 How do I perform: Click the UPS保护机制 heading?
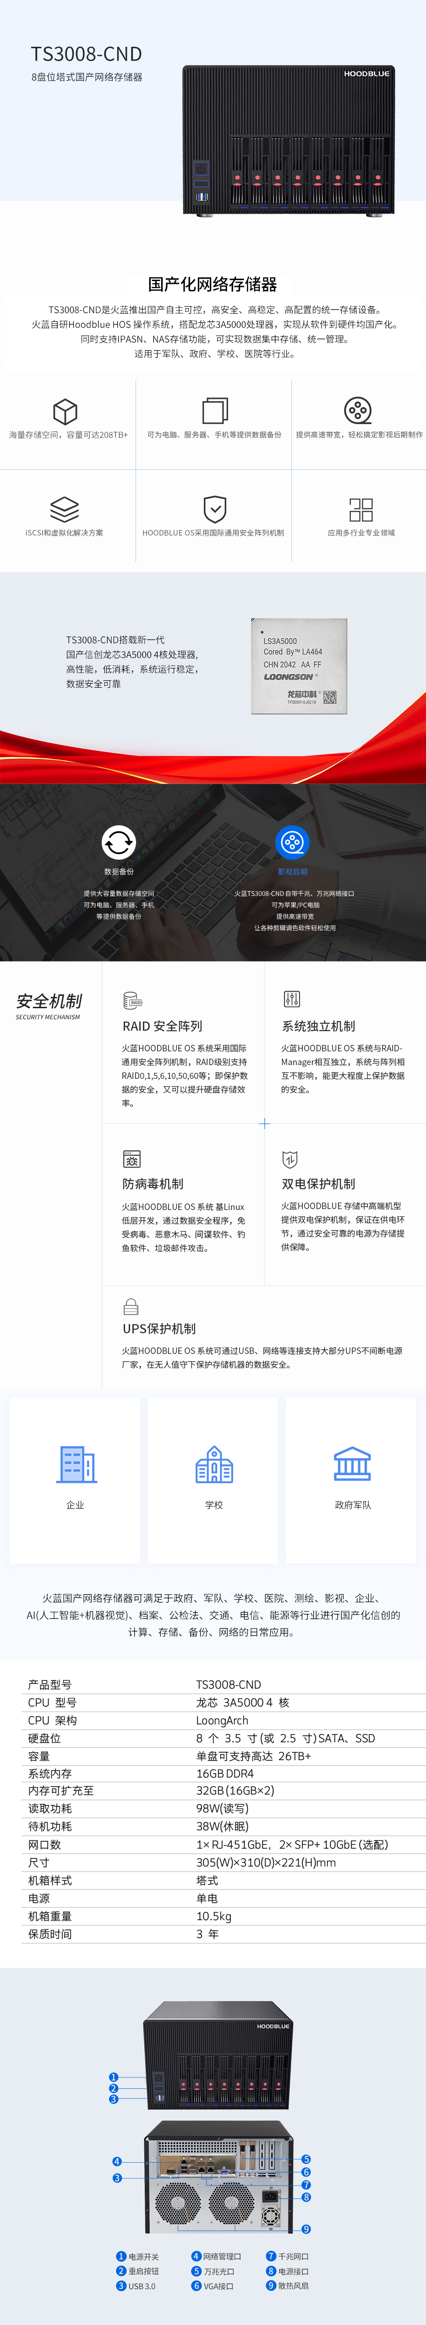click(159, 1329)
